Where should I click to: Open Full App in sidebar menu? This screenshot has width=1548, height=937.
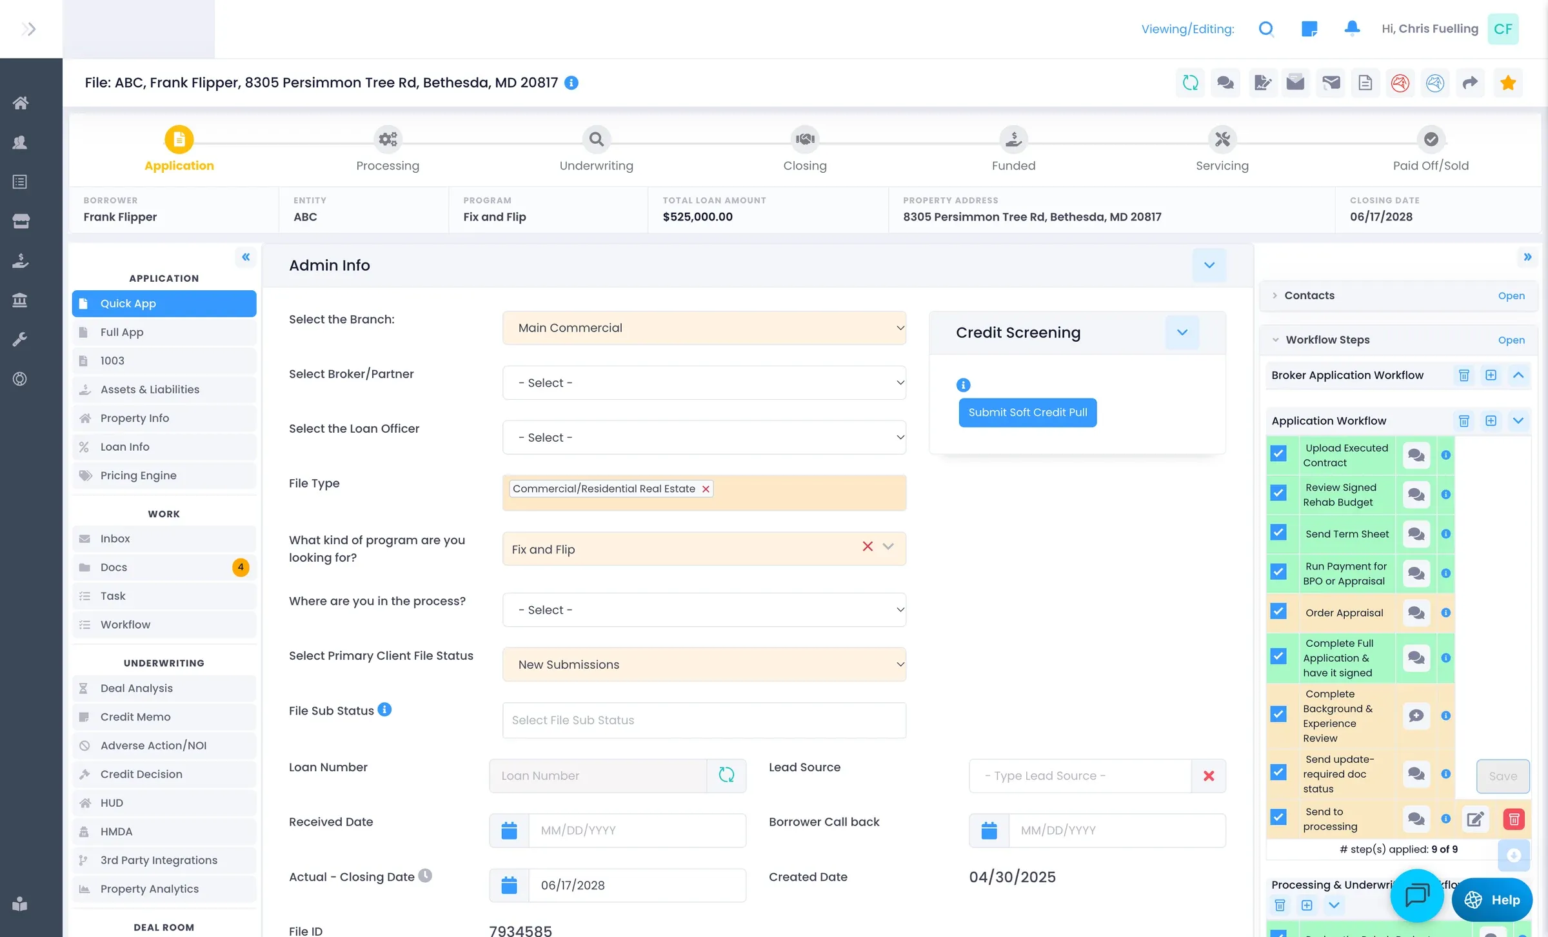coord(164,332)
